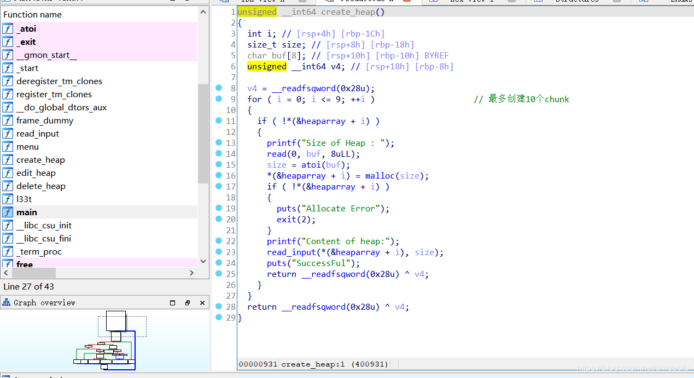694x378 pixels.
Task: Click the function icon beside l33t
Action: coord(8,199)
